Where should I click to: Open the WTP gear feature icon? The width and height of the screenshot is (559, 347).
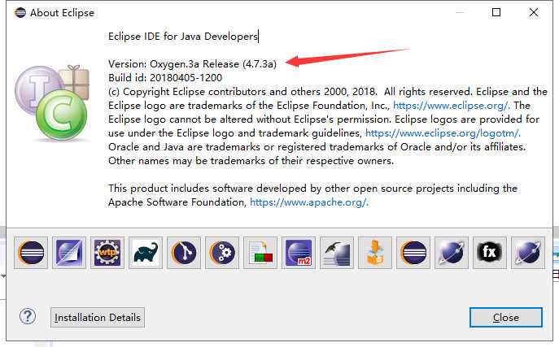pyautogui.click(x=107, y=253)
